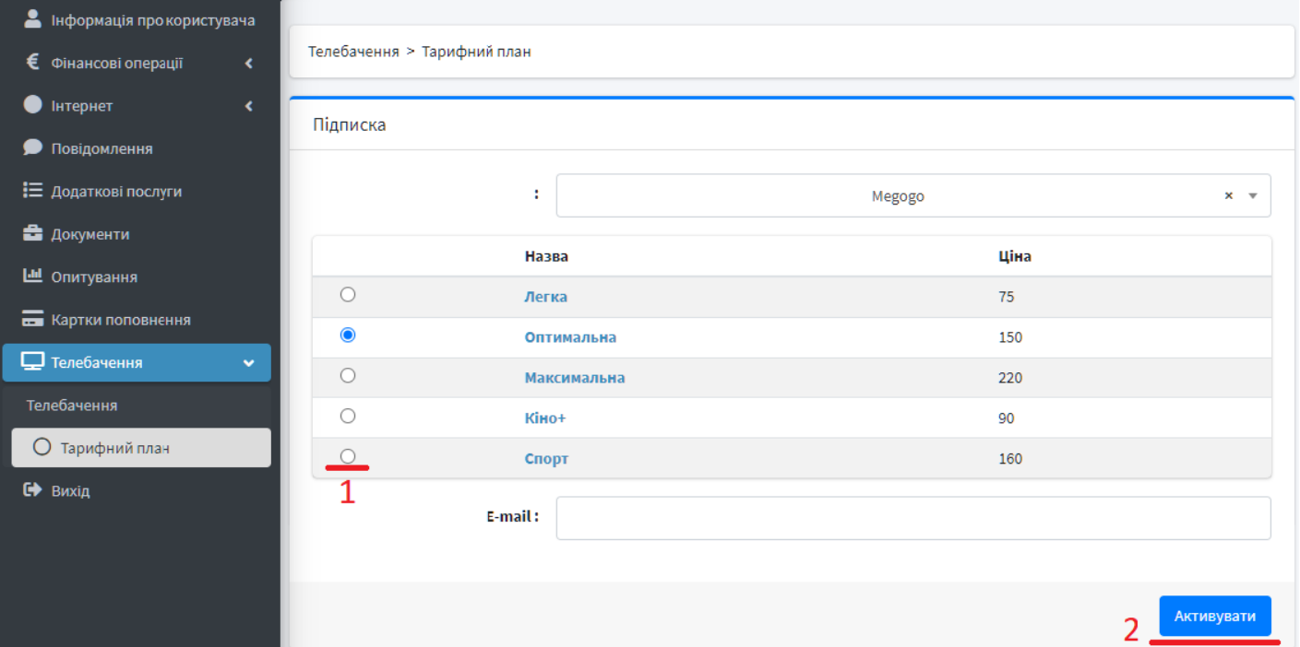Expand the Фінансові операції submenu arrow
1300x647 pixels.
249,63
